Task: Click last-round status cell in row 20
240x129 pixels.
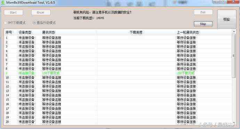Action: (x=186, y=122)
